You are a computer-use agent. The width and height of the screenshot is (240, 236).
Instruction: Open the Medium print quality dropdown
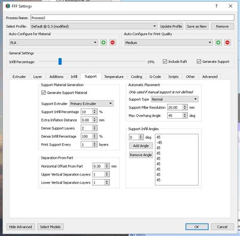[x=168, y=43]
